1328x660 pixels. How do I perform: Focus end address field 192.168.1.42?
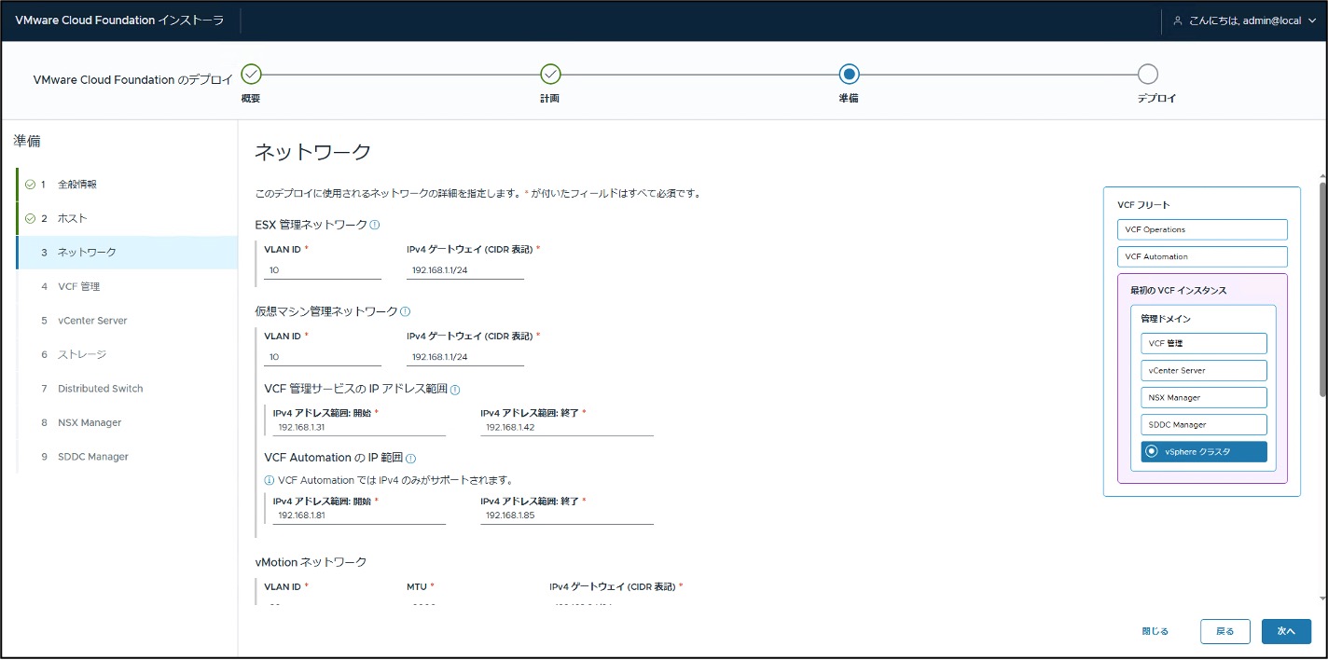(x=567, y=427)
